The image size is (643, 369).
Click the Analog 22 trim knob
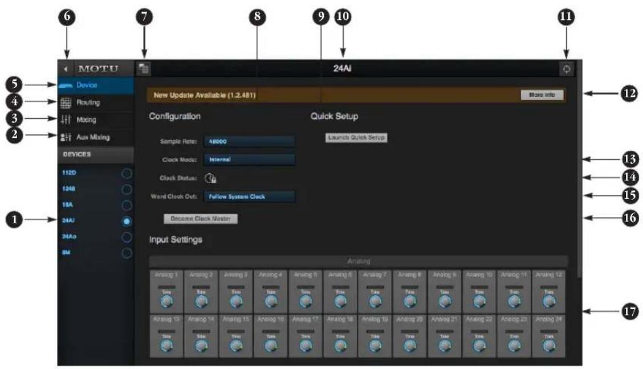(x=479, y=346)
